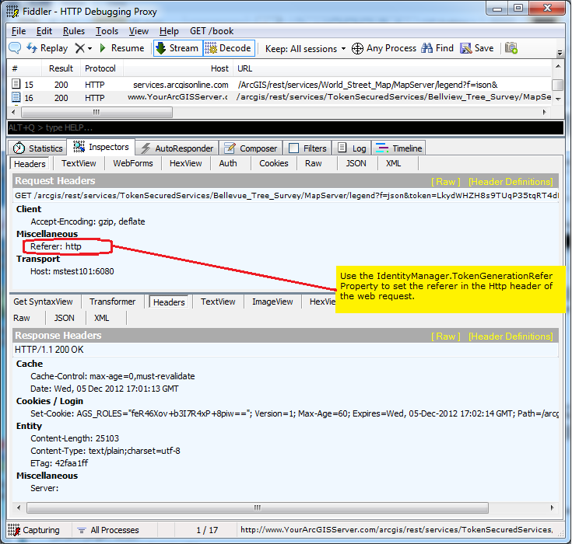Select session 16 row icon
The width and height of the screenshot is (572, 544).
click(16, 97)
